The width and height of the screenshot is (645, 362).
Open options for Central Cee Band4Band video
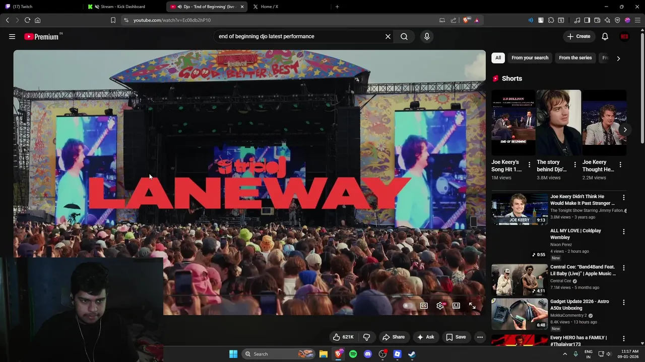click(624, 268)
